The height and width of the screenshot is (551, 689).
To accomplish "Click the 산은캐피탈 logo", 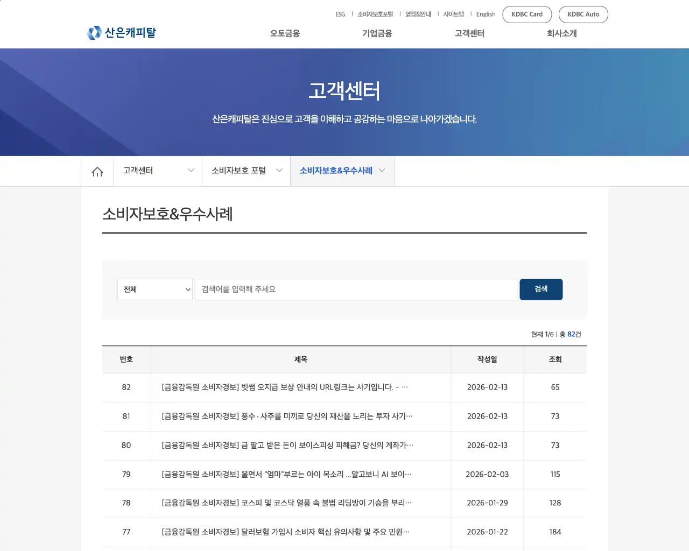I will (121, 32).
